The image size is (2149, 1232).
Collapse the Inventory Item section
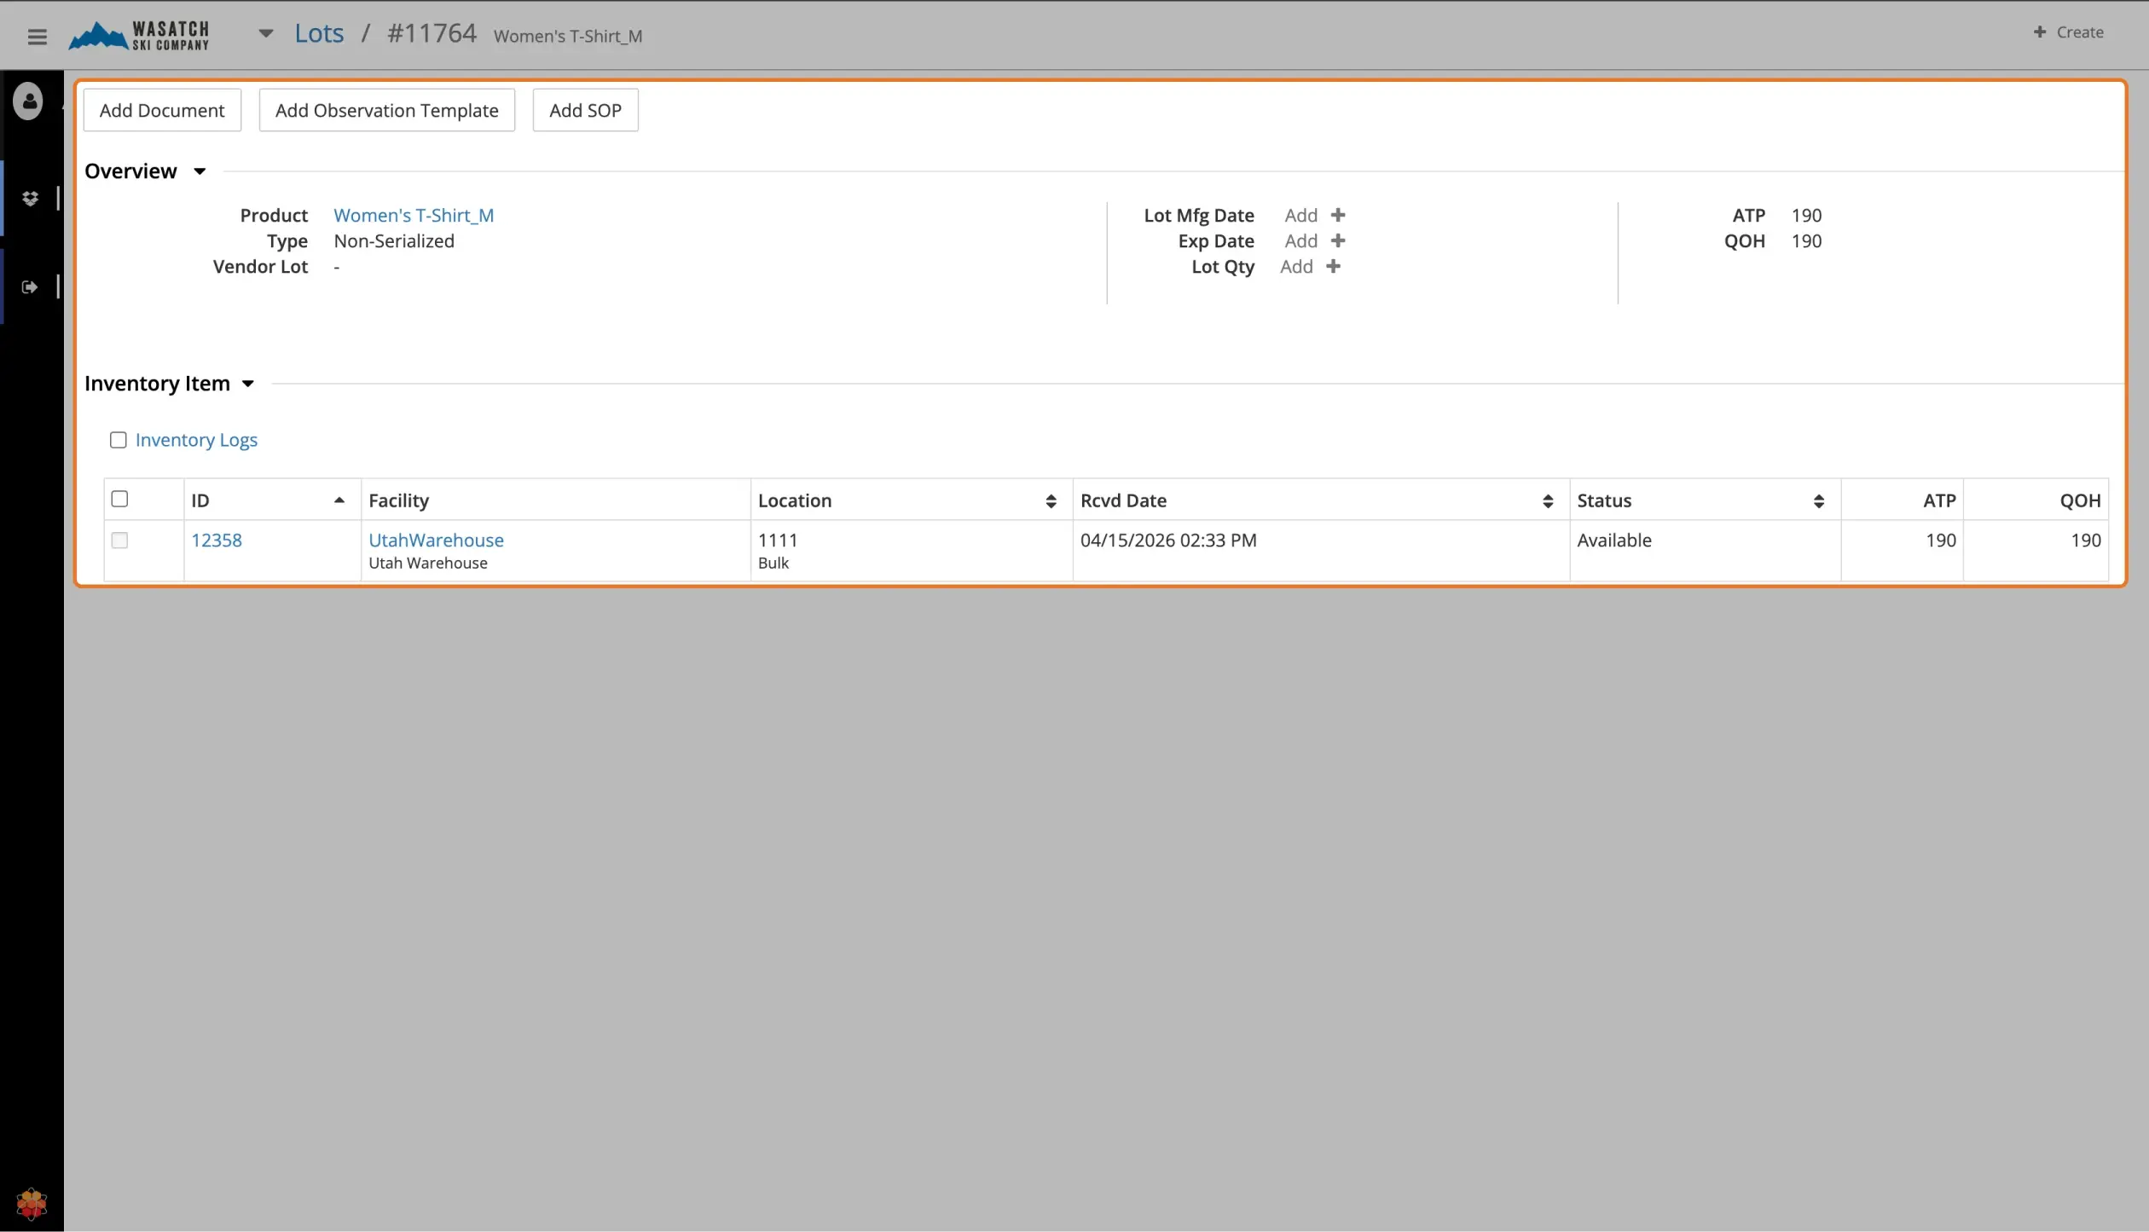pyautogui.click(x=248, y=384)
